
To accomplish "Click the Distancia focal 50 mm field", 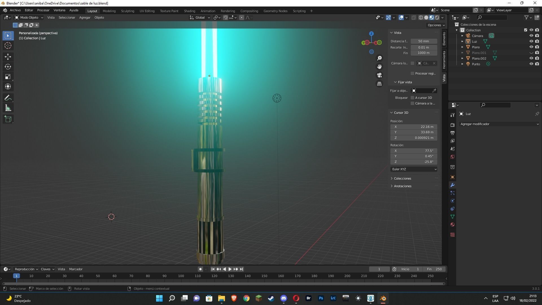I will click(x=424, y=41).
